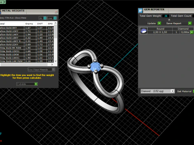Click the SPG column header
The image size is (194, 145).
point(51,24)
